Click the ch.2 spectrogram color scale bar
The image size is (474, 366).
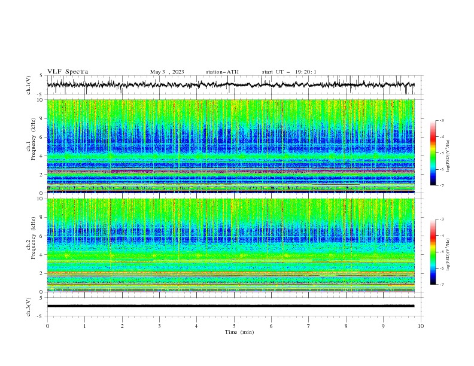tap(433, 252)
